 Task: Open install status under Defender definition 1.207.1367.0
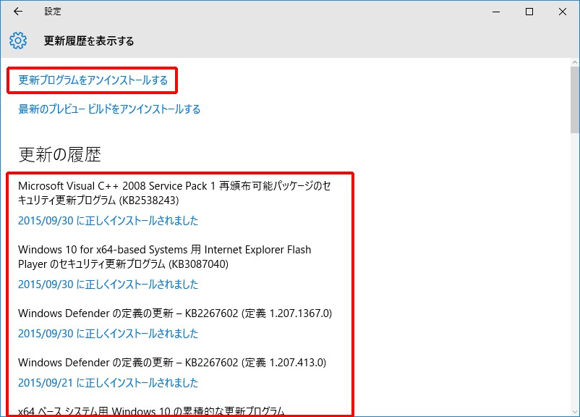click(x=108, y=334)
